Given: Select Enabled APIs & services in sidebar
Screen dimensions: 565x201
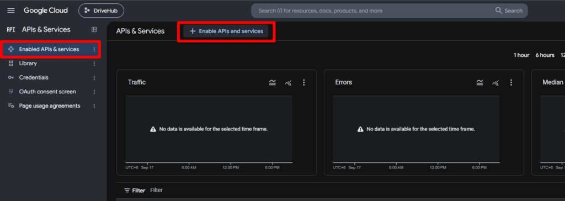Looking at the screenshot, I should click(x=50, y=49).
